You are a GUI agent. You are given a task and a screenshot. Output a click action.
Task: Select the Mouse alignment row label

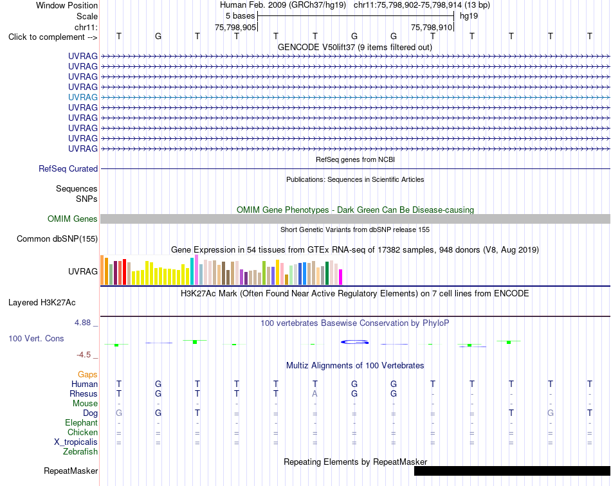(x=85, y=404)
